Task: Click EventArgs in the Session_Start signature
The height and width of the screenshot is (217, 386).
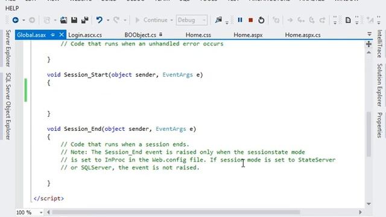Action: click(177, 75)
